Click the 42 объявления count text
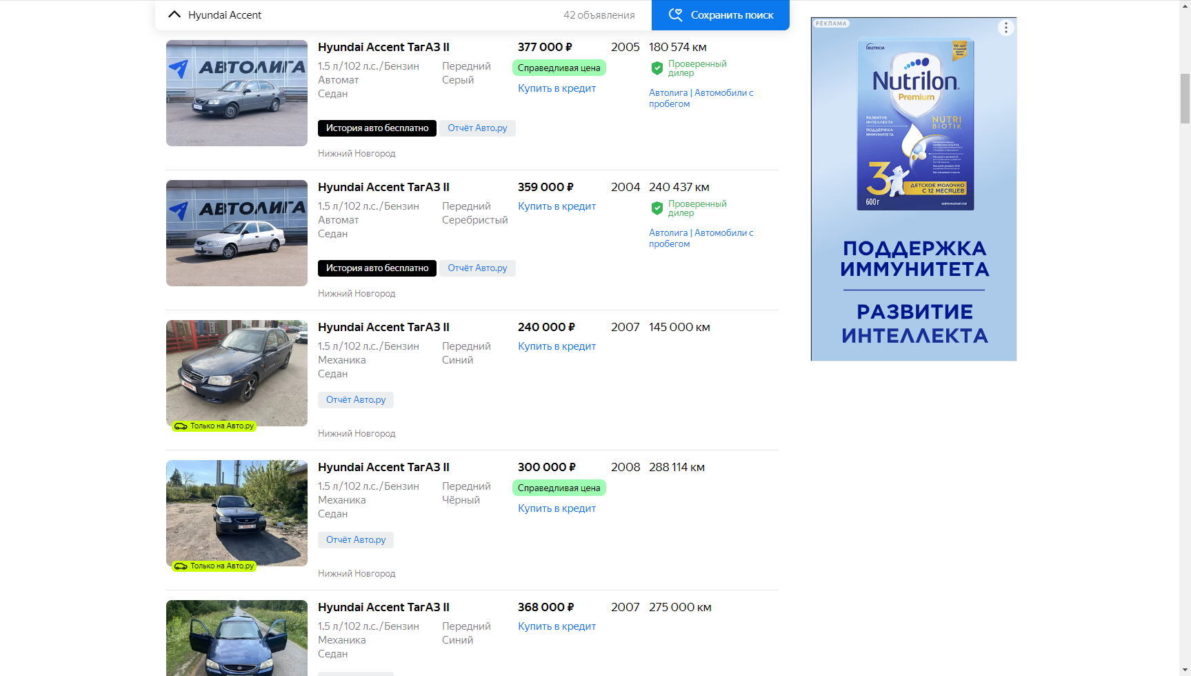 [x=599, y=15]
